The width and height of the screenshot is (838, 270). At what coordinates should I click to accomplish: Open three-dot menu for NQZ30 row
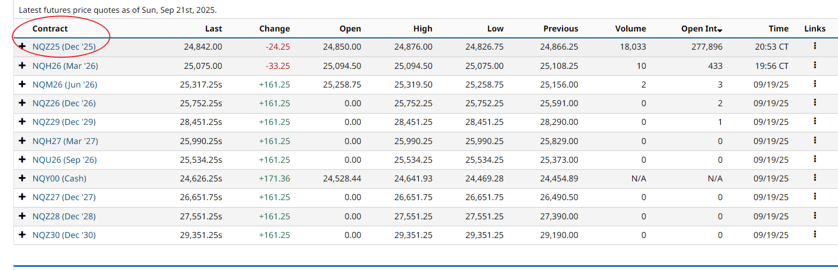pyautogui.click(x=814, y=234)
